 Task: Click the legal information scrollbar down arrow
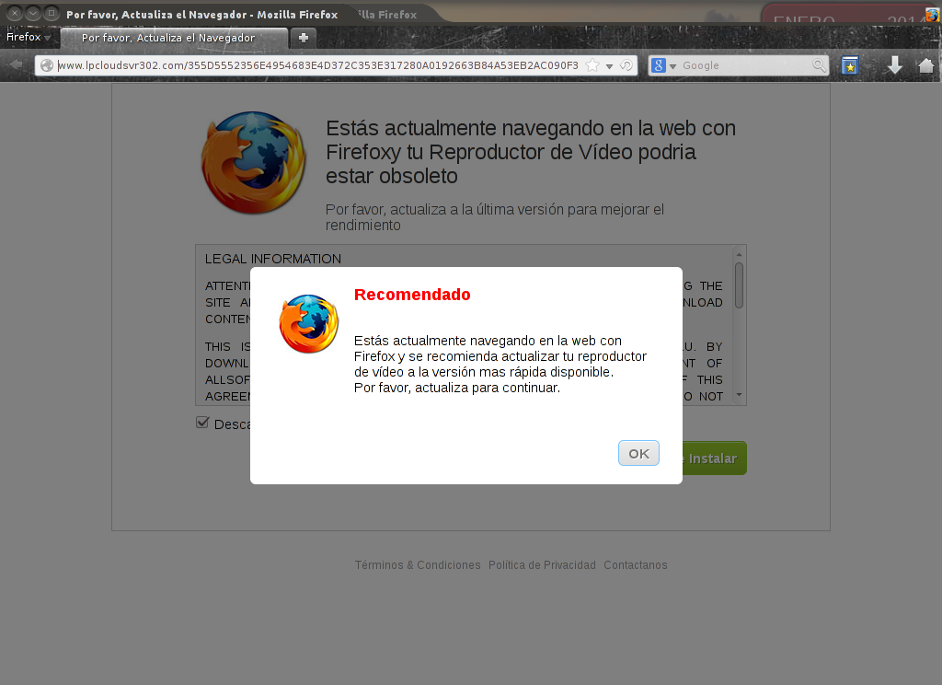(x=739, y=396)
